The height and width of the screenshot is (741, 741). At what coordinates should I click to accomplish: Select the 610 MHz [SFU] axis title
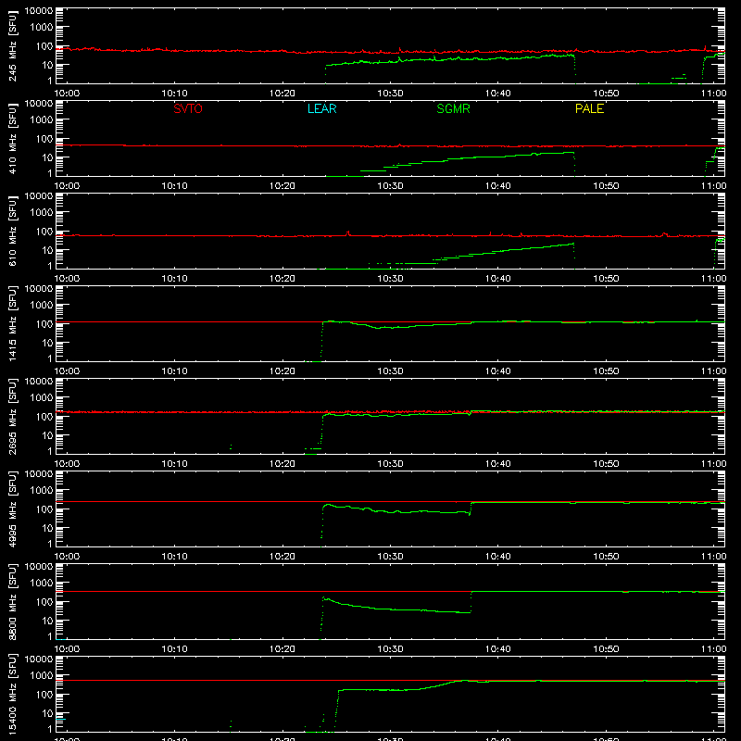point(13,231)
